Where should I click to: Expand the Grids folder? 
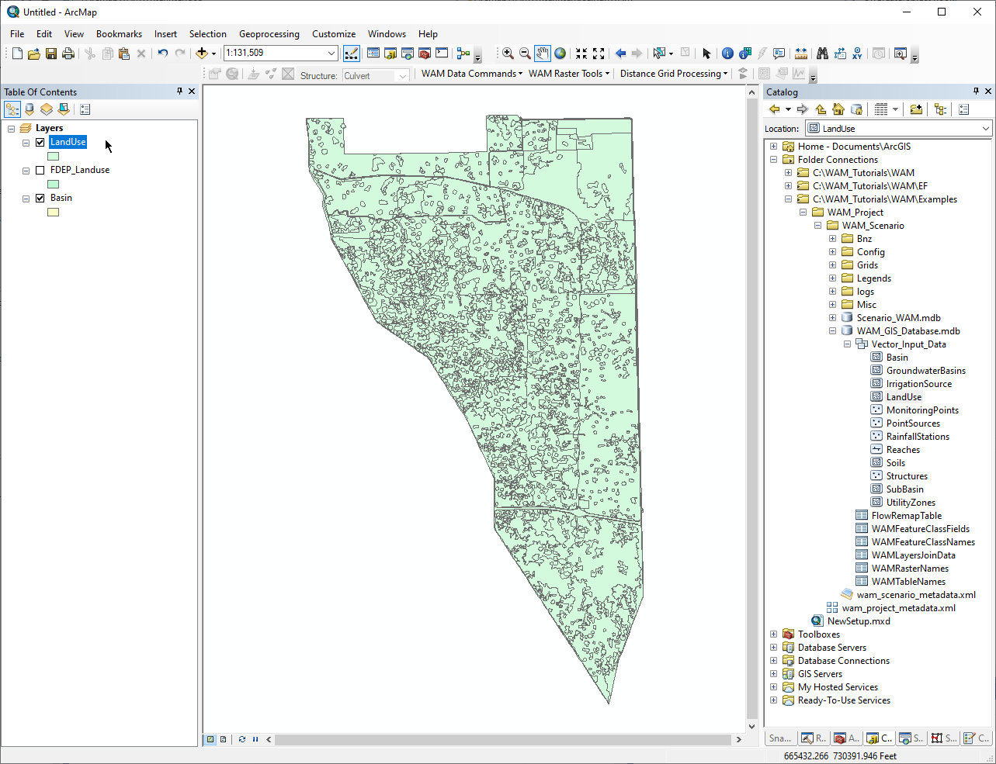(832, 265)
